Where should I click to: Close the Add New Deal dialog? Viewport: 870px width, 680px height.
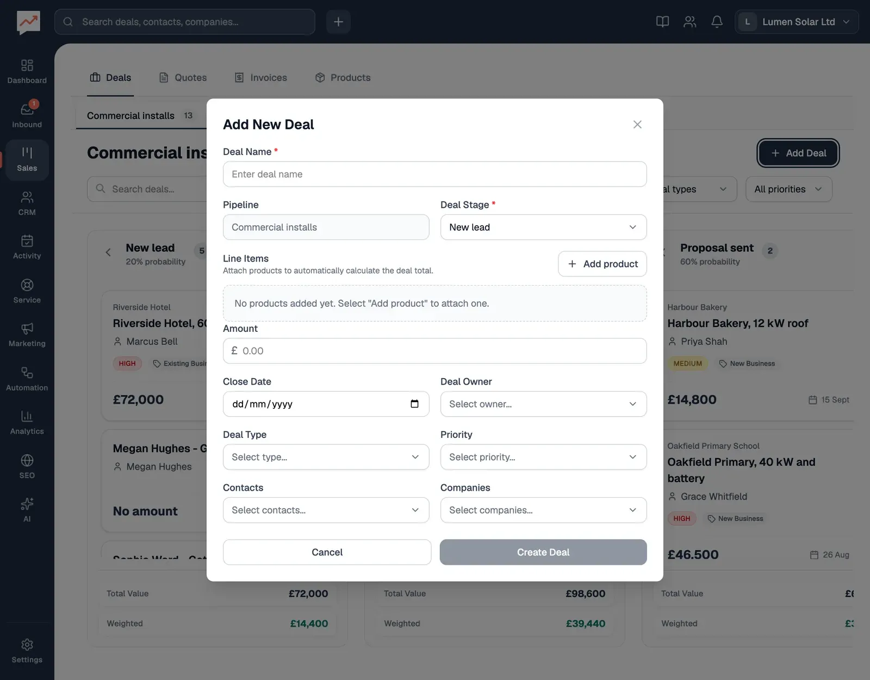(x=637, y=125)
